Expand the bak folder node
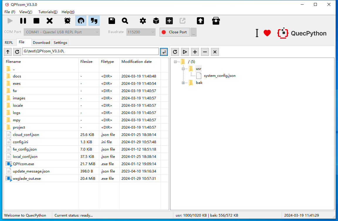Image resolution: width=338 pixels, height=221 pixels. click(x=183, y=83)
